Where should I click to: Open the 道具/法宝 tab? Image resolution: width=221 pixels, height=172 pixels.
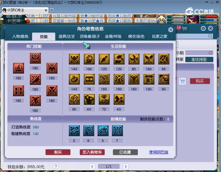67,37
